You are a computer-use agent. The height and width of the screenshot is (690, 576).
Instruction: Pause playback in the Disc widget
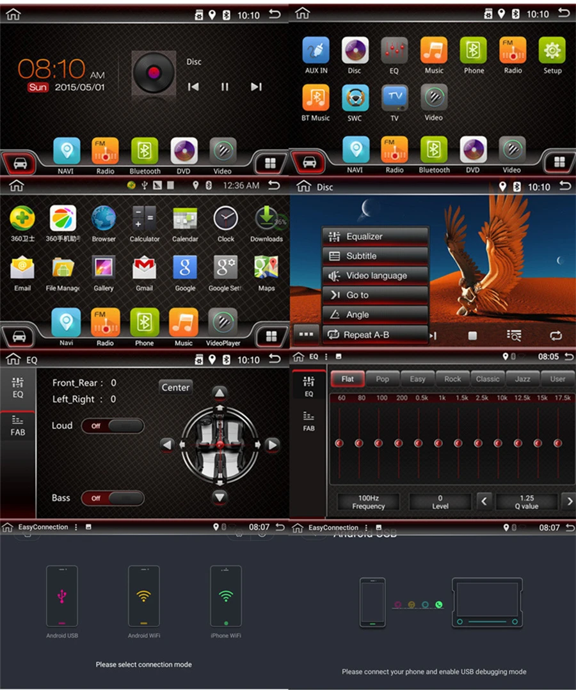point(225,87)
